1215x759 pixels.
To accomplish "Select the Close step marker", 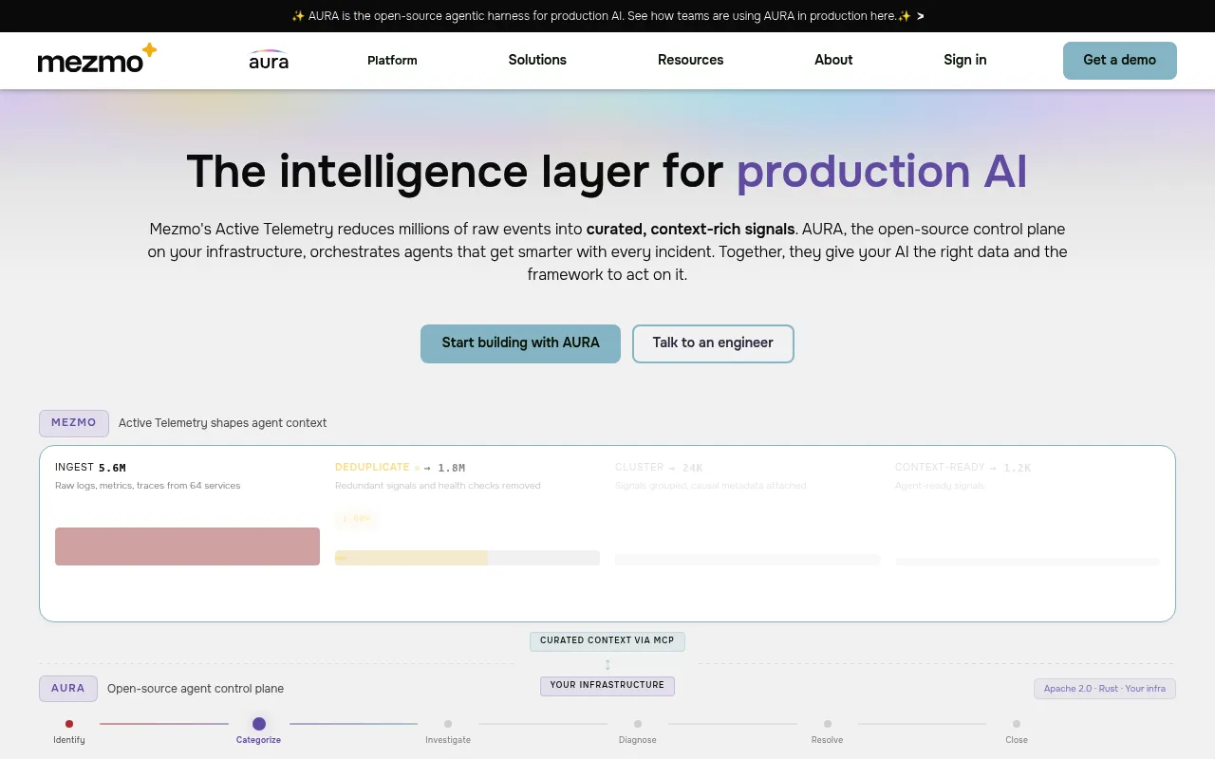I will point(1017,724).
